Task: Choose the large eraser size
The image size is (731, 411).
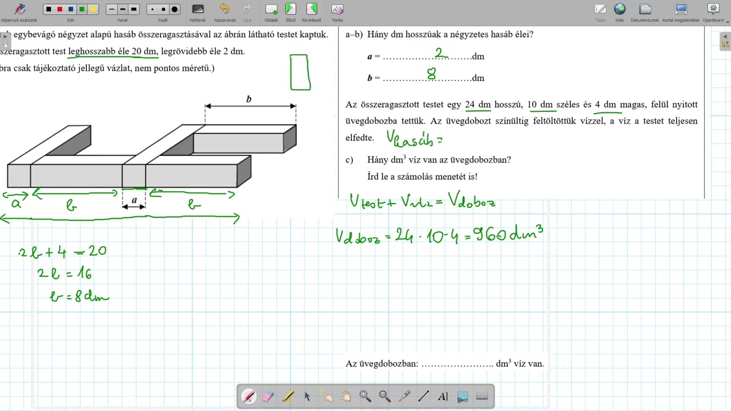Action: tap(175, 9)
